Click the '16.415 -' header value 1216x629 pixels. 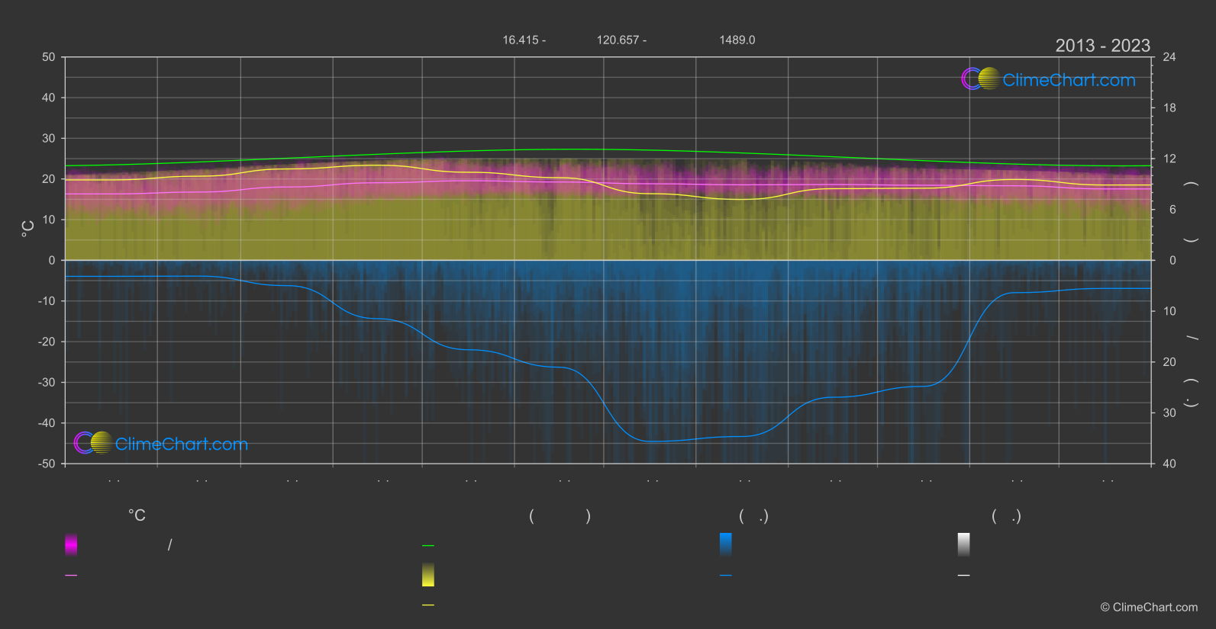(x=524, y=40)
